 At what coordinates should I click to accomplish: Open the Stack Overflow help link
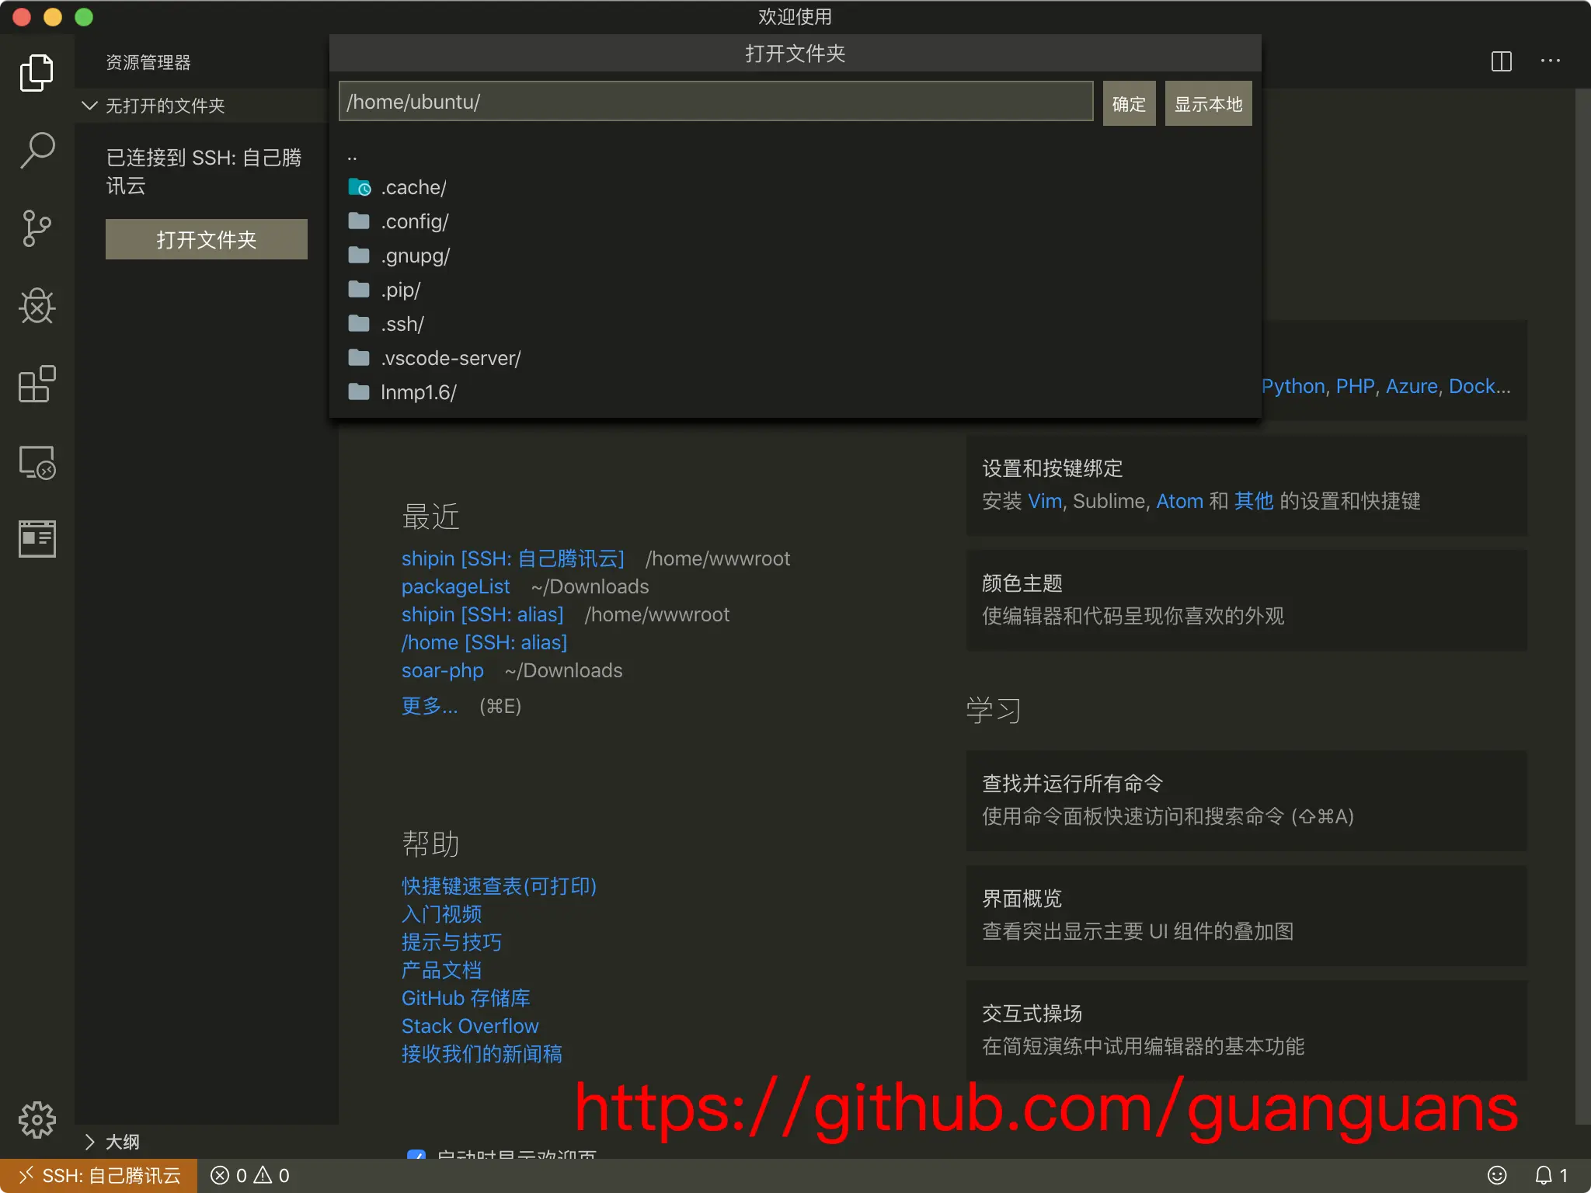point(469,1026)
